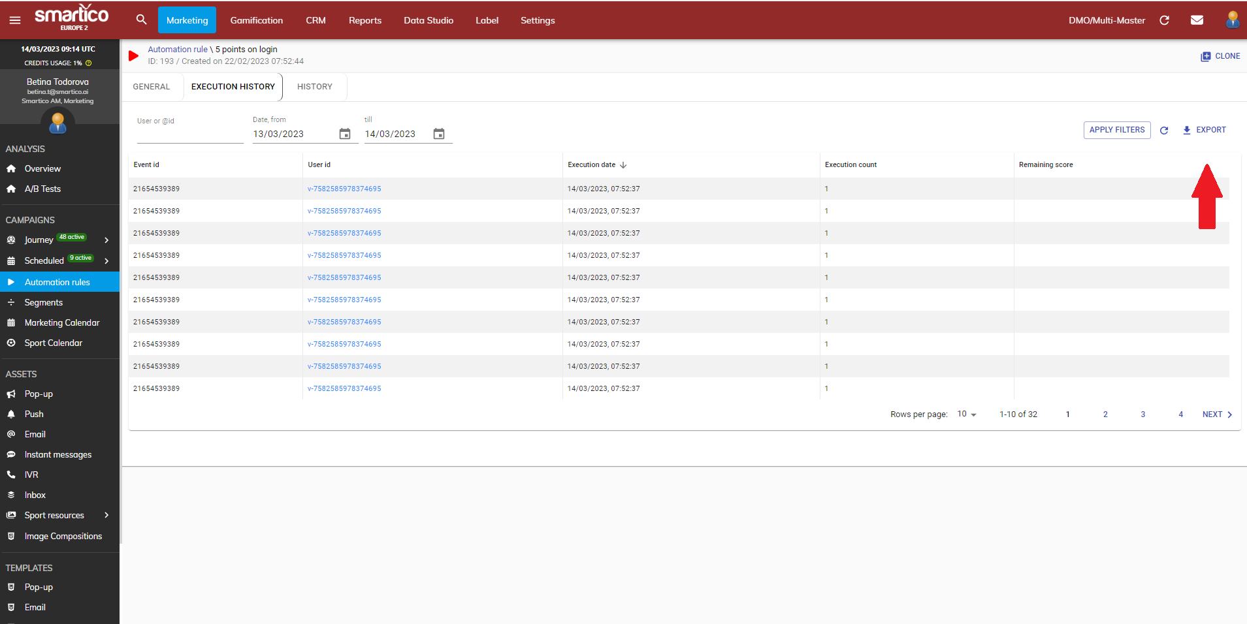
Task: Open calendar picker for till date
Action: [439, 134]
